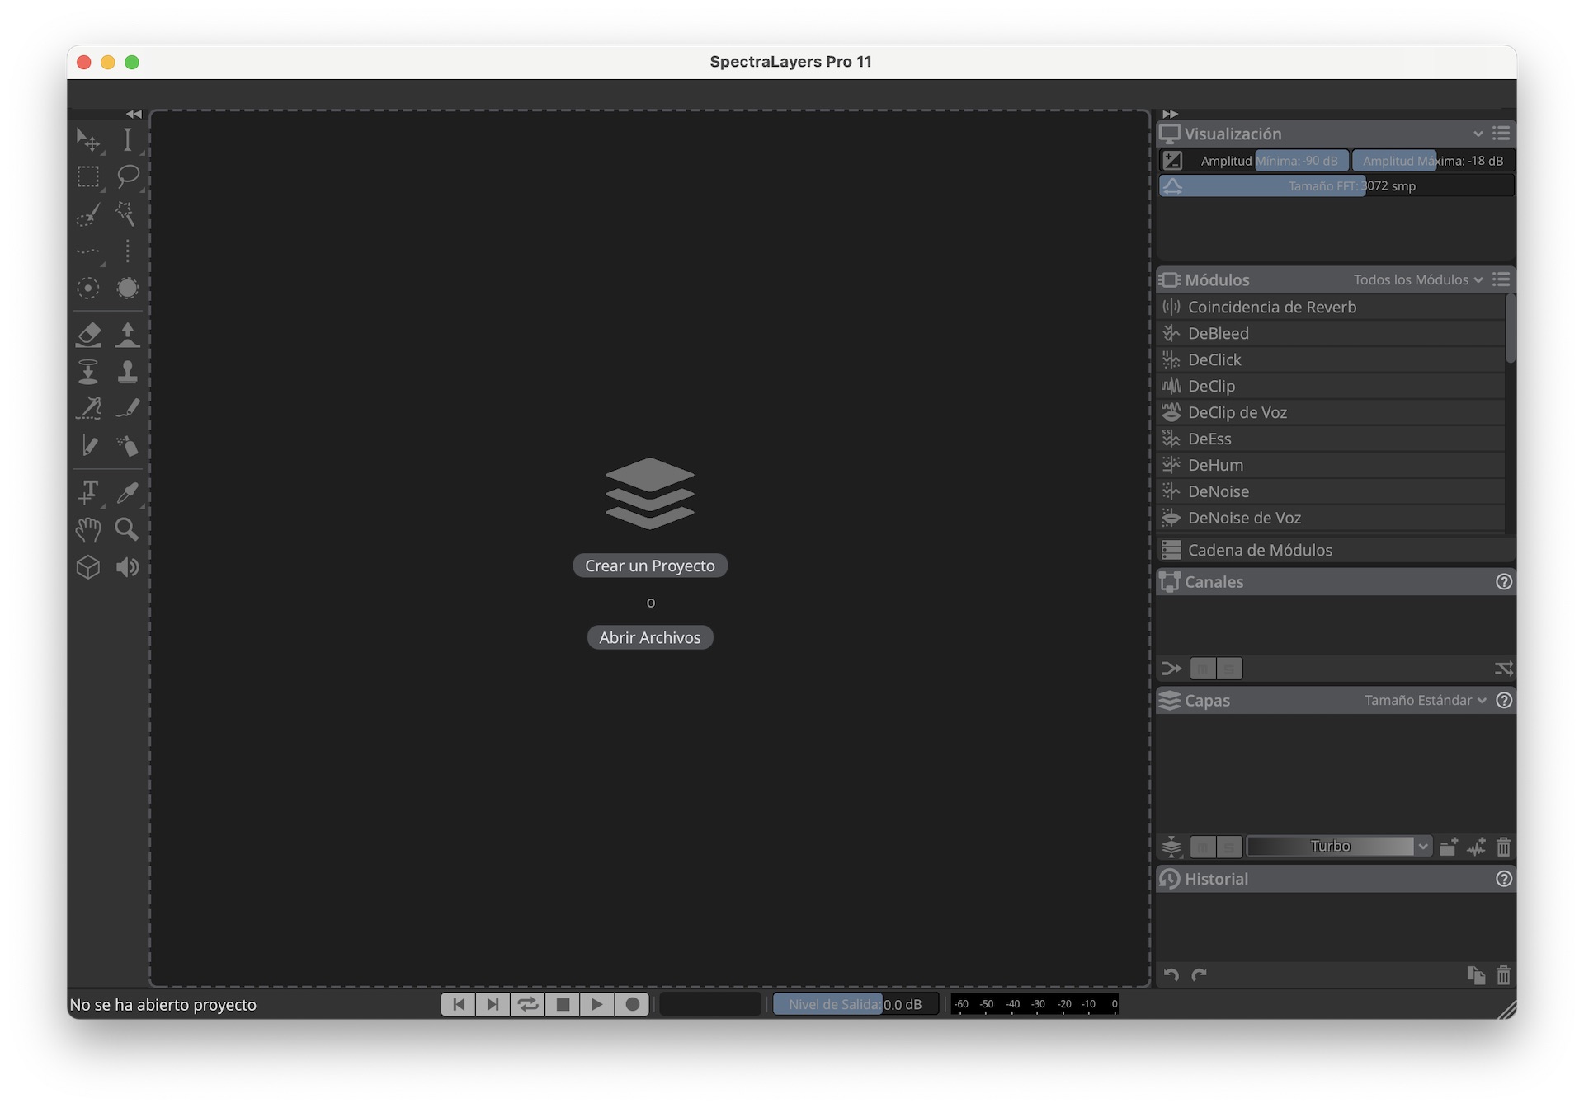Select the Hand pan tool
This screenshot has width=1584, height=1108.
pyautogui.click(x=88, y=529)
